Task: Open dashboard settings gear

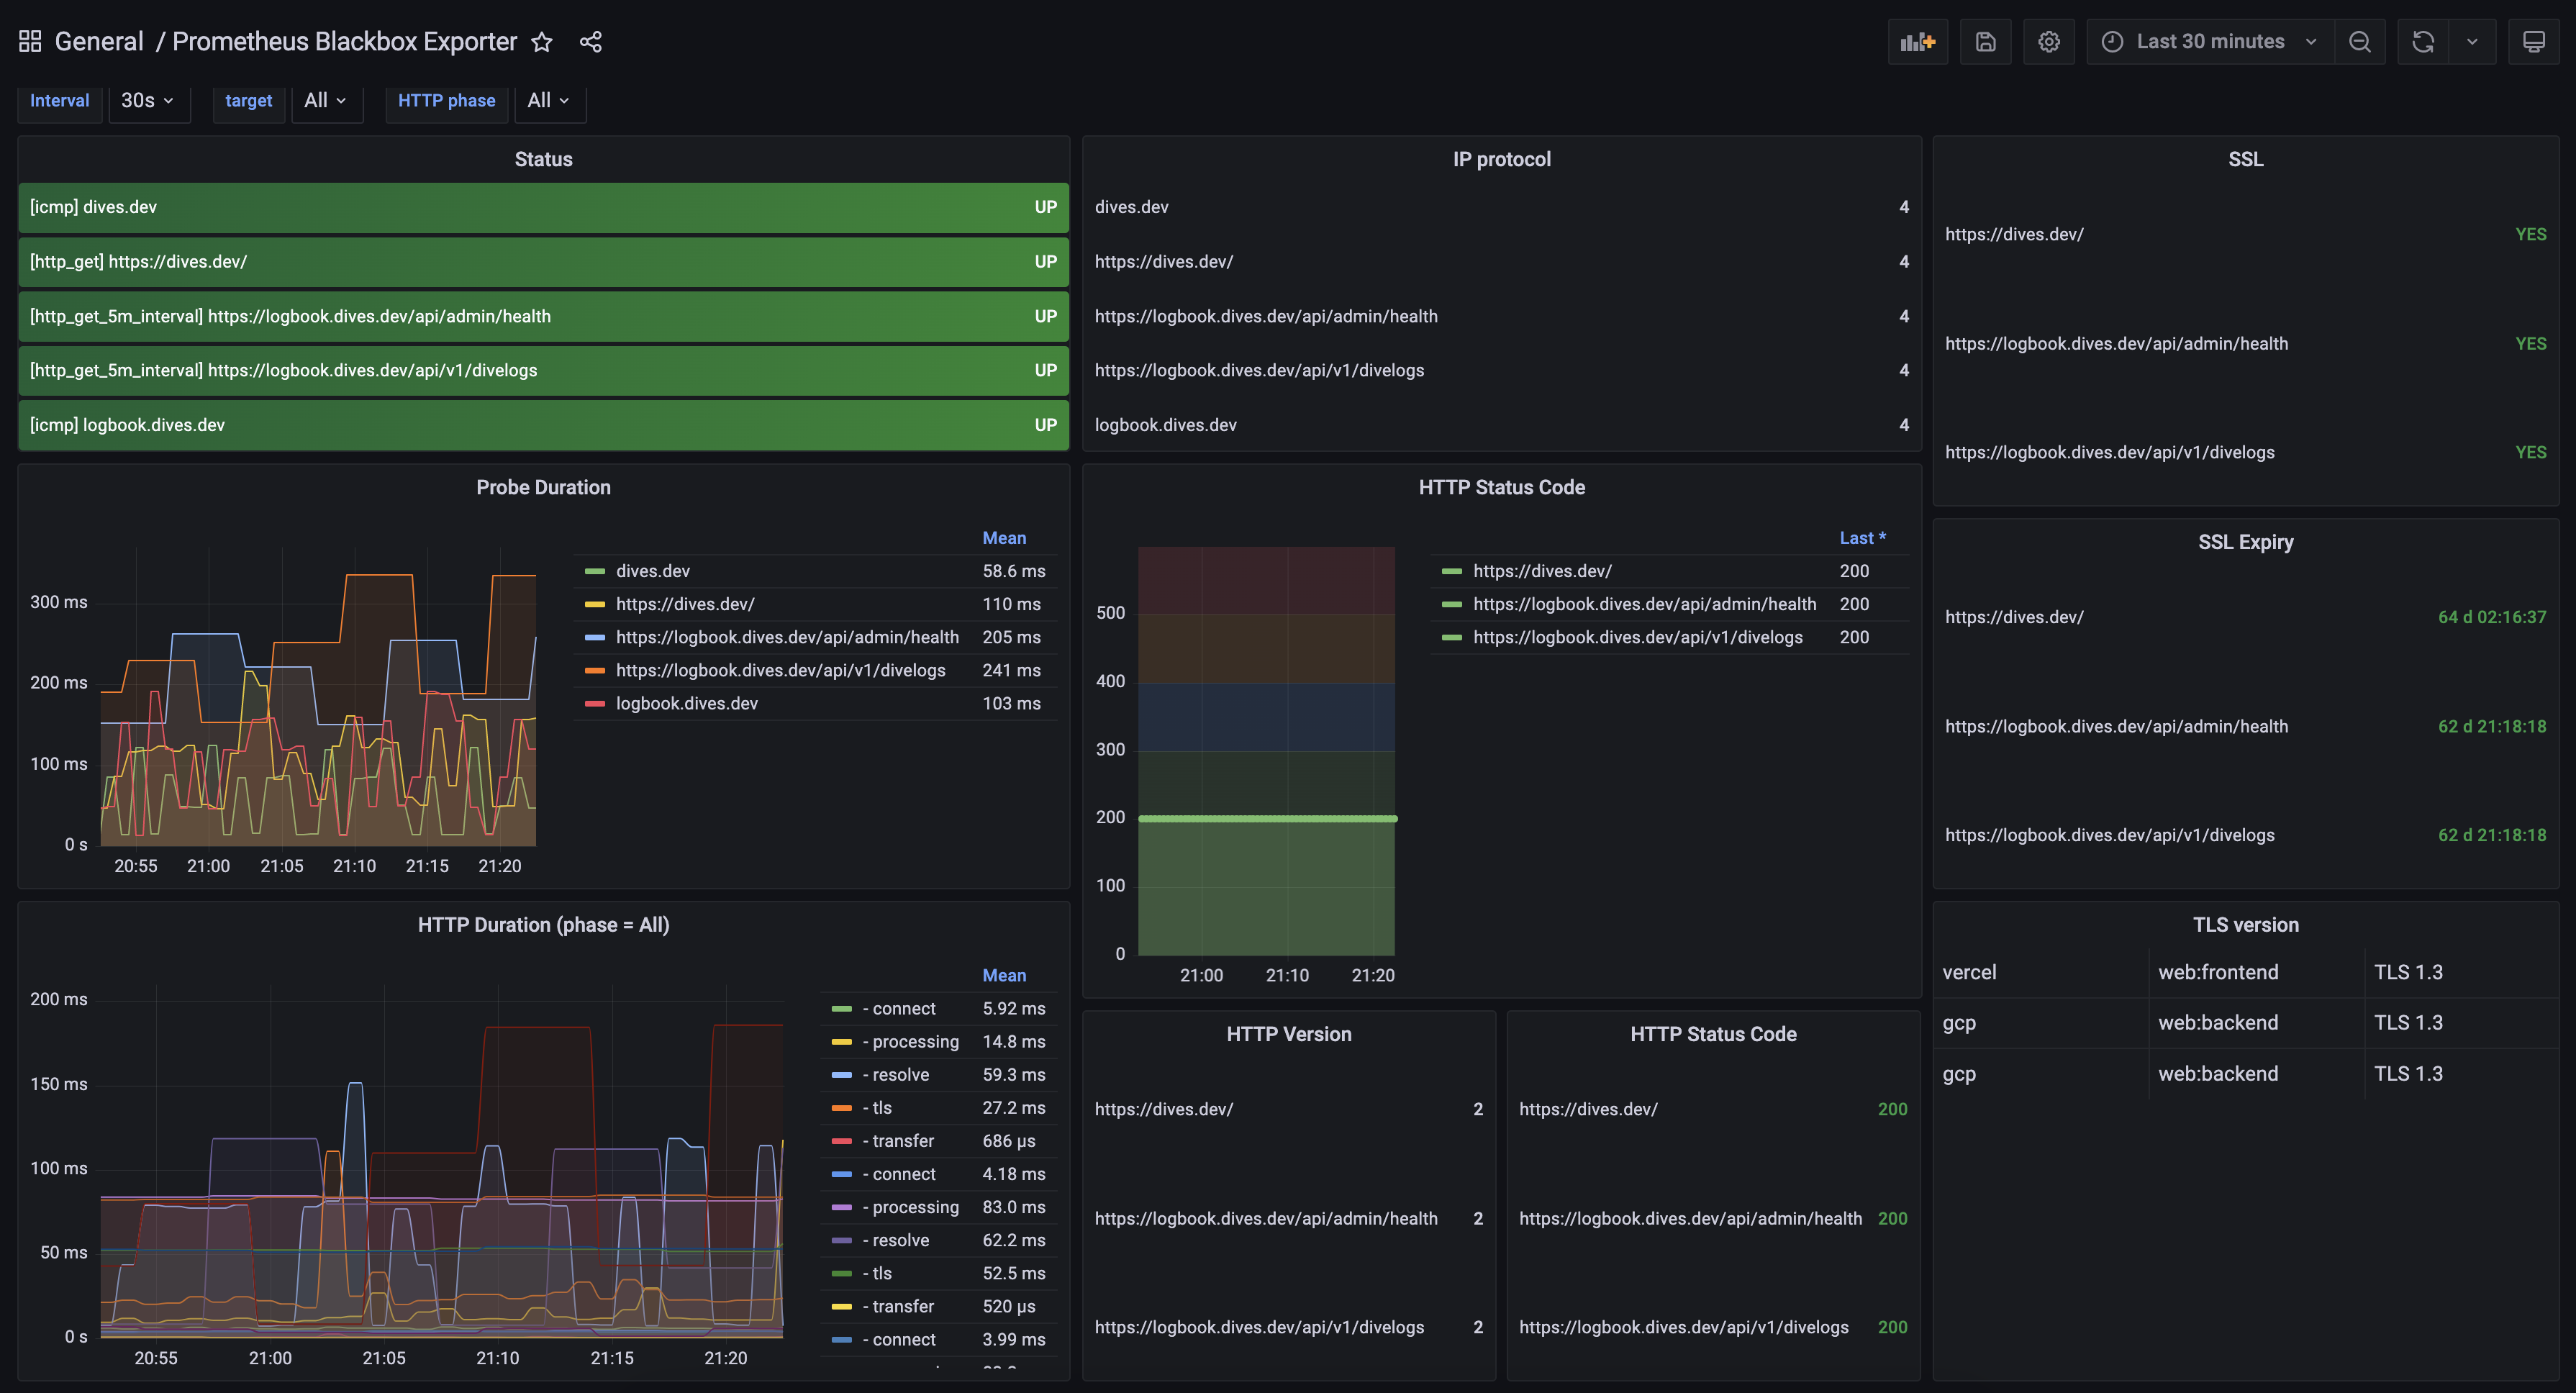Action: coord(2048,42)
